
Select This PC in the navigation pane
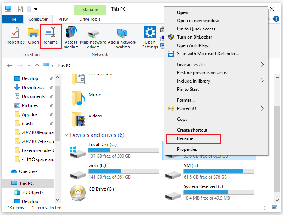[x=28, y=183]
